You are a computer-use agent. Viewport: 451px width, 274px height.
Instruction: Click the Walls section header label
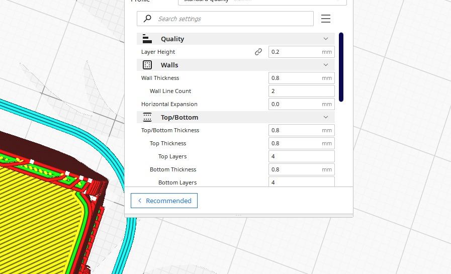pyautogui.click(x=169, y=65)
